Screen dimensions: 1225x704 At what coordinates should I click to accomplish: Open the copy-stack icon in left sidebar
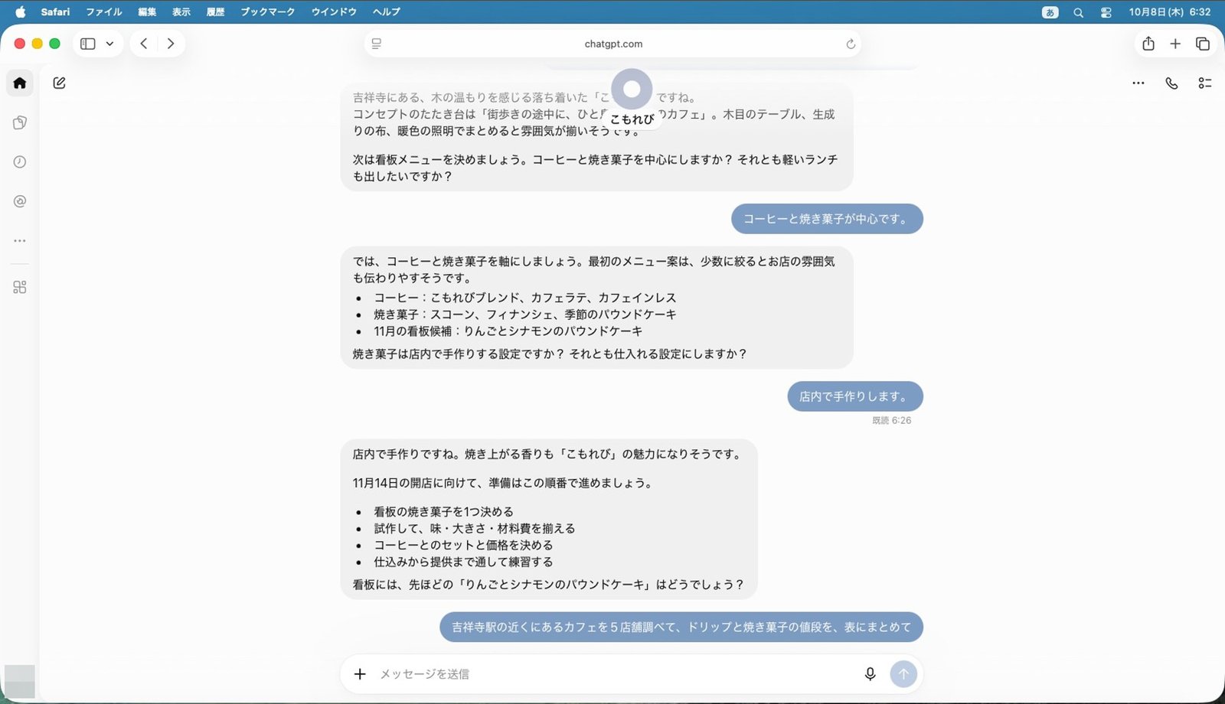point(20,122)
